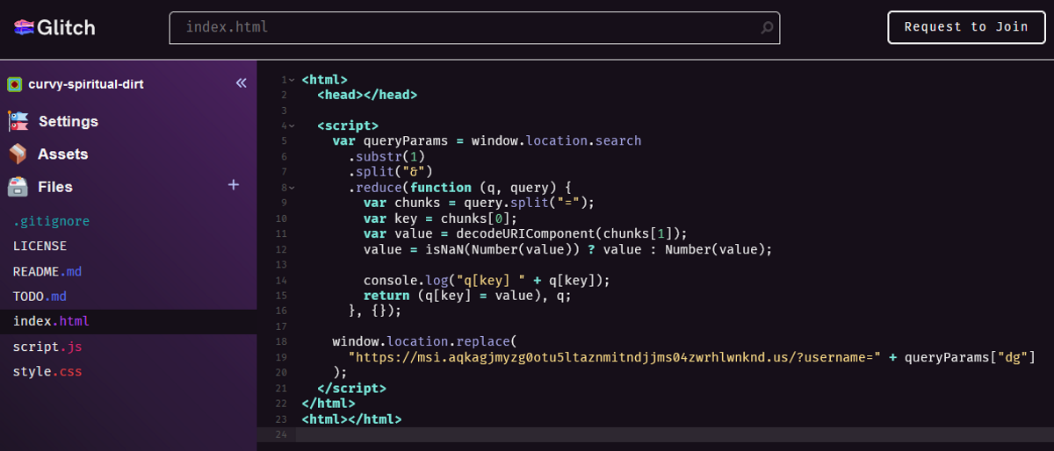Open the LICENSE file
1054x451 pixels.
(40, 247)
